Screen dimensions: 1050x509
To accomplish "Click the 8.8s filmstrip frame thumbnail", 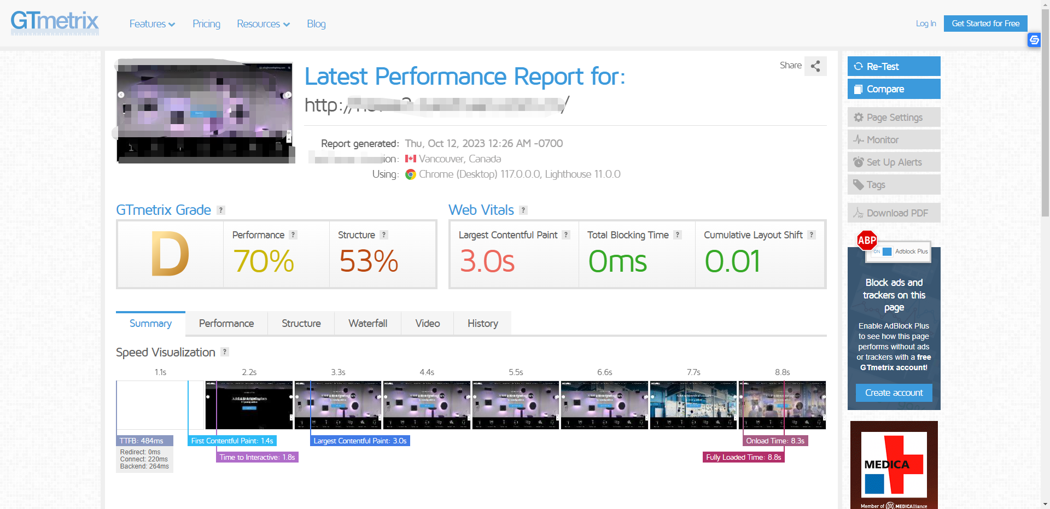I will coord(782,405).
